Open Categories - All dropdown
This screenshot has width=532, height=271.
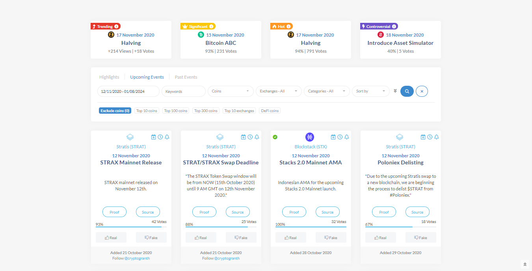pos(327,91)
